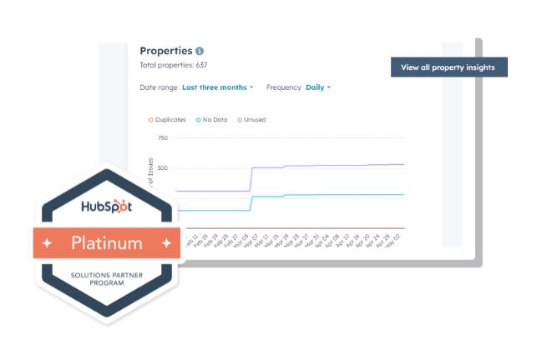552x354 pixels.
Task: Click the Properties heading
Action: (166, 51)
